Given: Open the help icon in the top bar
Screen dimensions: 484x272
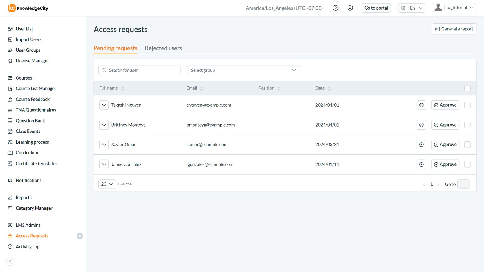Looking at the screenshot, I should (335, 8).
